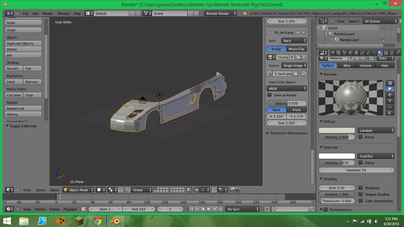Viewport: 404px width, 227px height.
Task: Switch to the Wire material type tab
Action: tap(347, 66)
